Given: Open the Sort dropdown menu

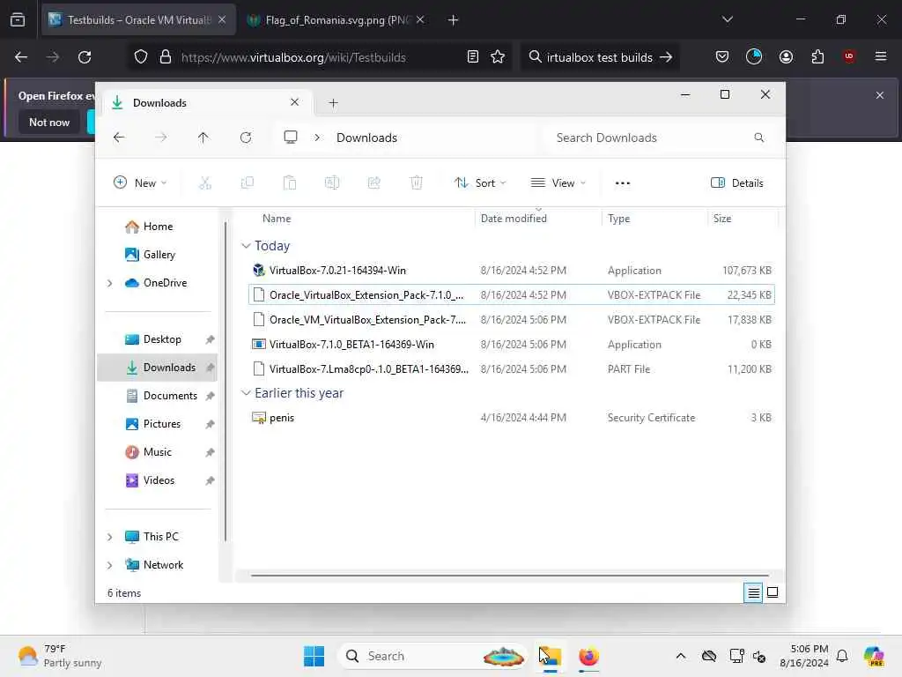Looking at the screenshot, I should click(480, 183).
